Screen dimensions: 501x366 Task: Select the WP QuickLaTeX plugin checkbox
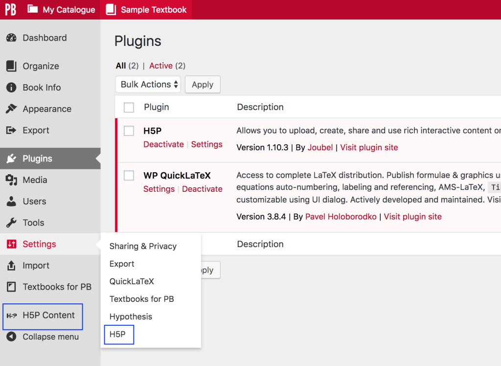coord(129,175)
